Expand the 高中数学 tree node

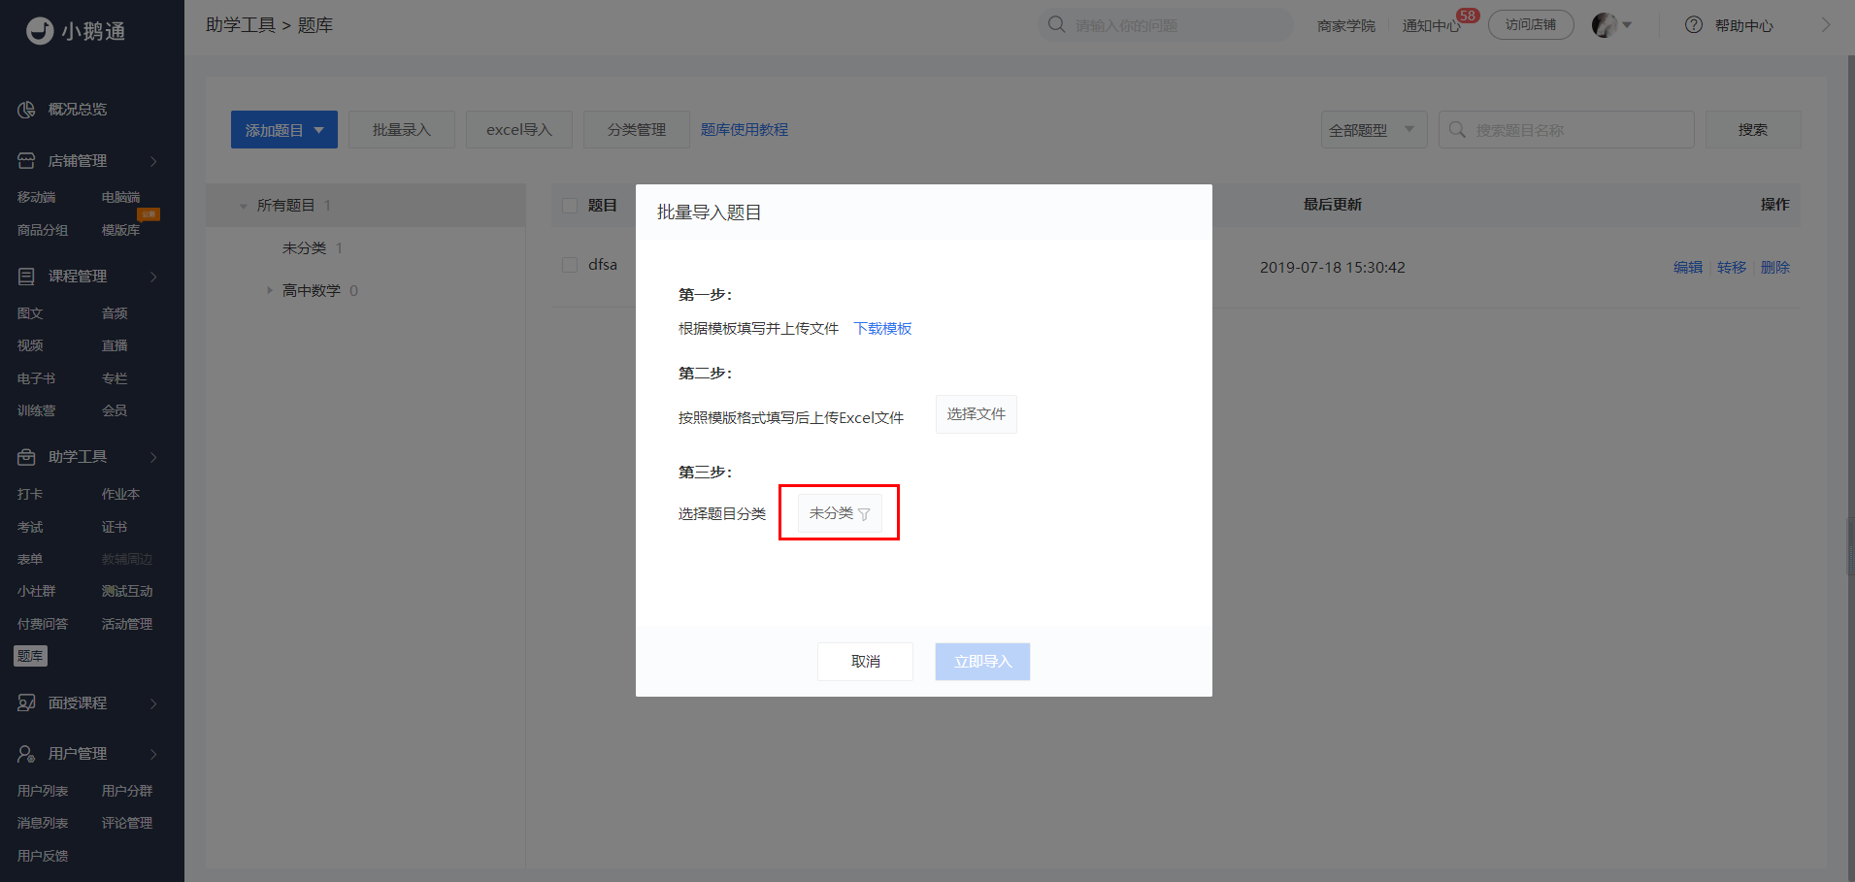tap(269, 291)
